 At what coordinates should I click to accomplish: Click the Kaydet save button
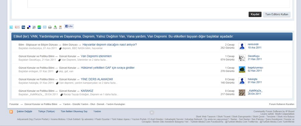pyautogui.click(x=255, y=14)
